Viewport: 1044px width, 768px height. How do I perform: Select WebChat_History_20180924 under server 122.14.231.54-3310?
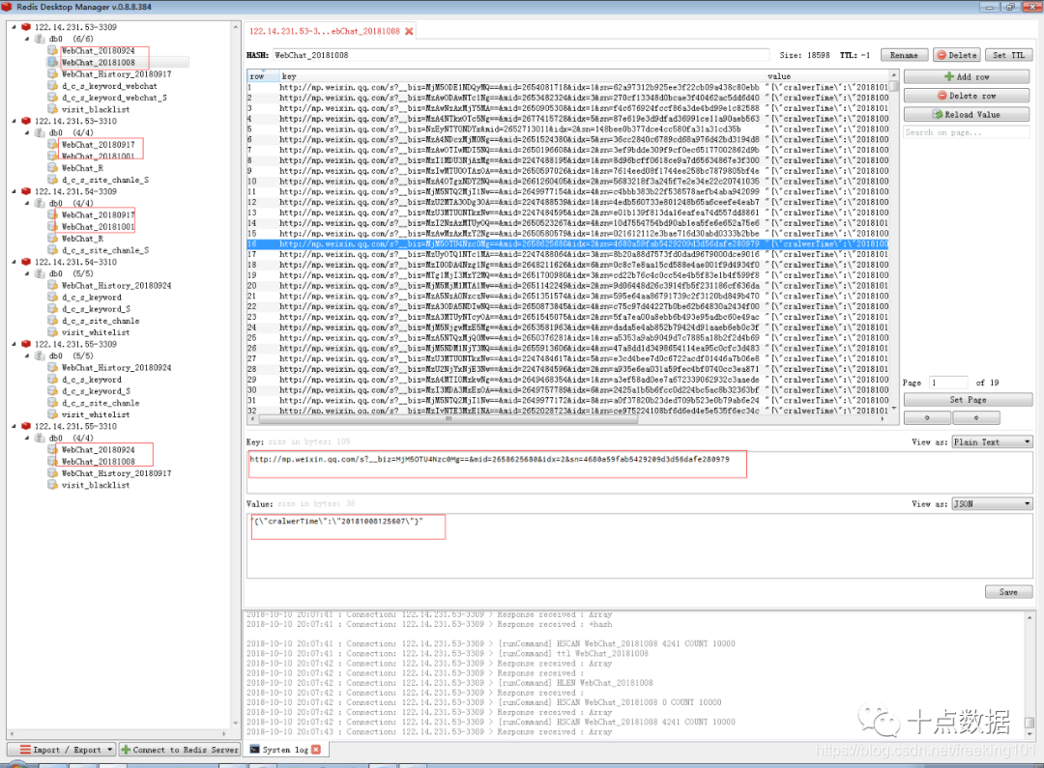[117, 286]
